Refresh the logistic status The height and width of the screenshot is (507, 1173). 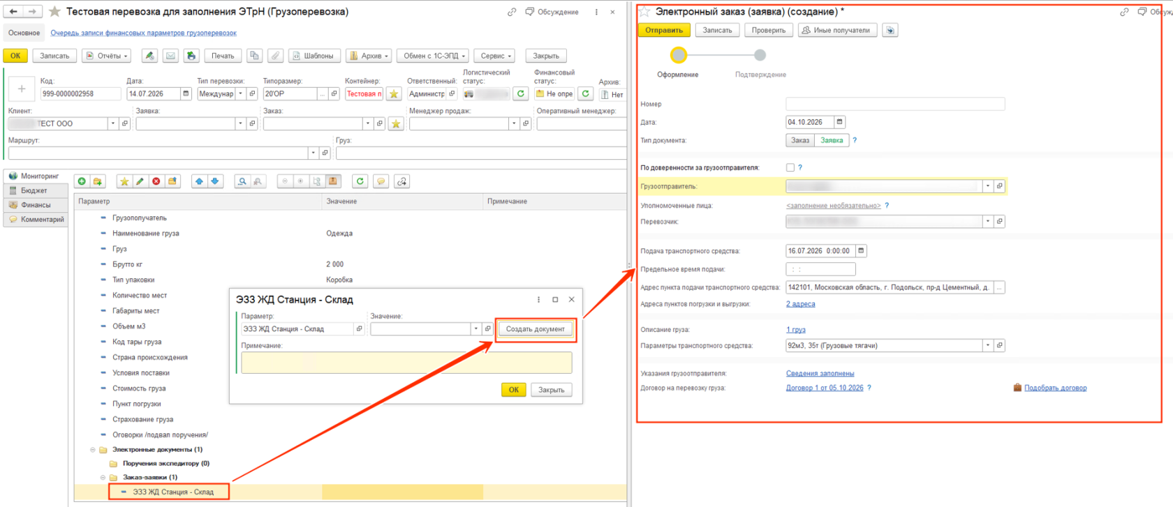pyautogui.click(x=520, y=93)
